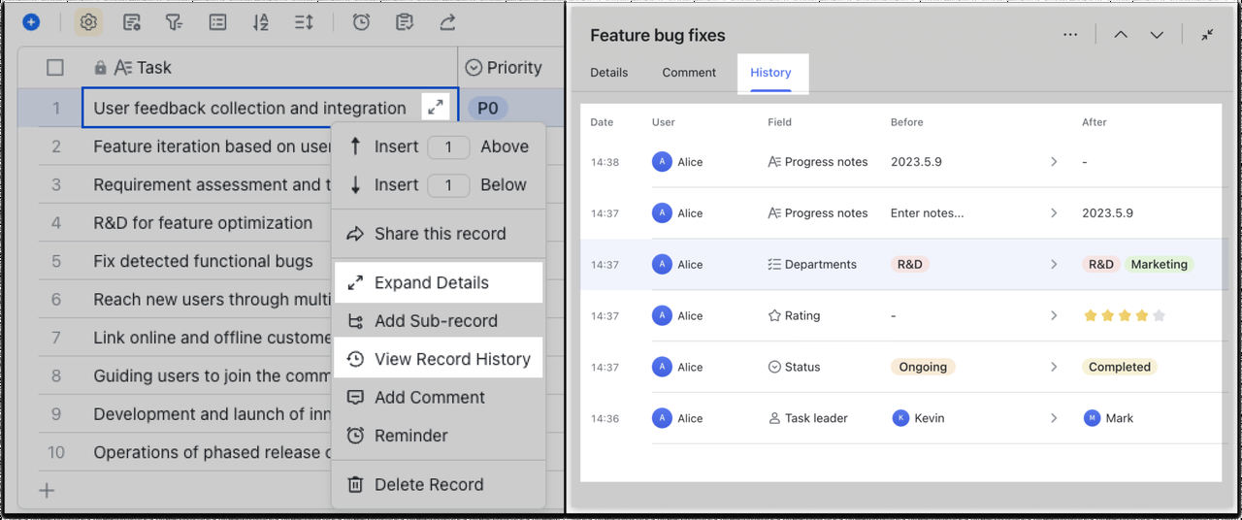Open the field configuration toolbar icon
This screenshot has height=520, width=1242.
132,21
